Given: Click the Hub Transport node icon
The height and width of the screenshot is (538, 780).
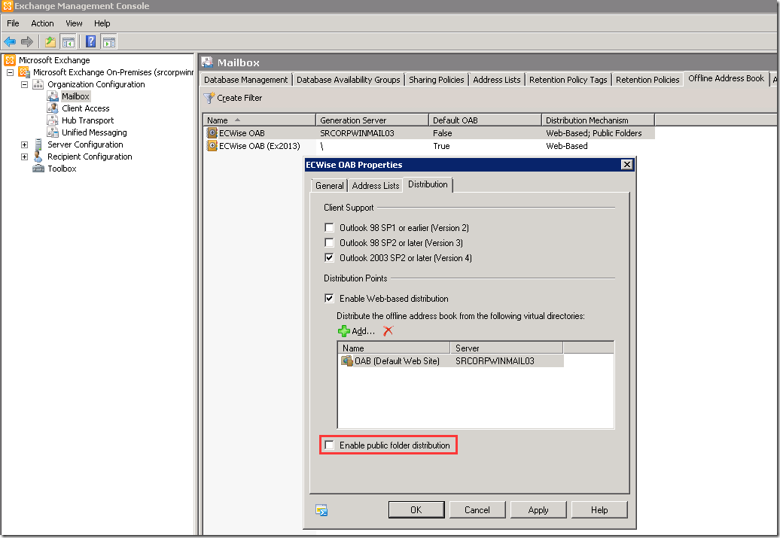Looking at the screenshot, I should click(53, 120).
